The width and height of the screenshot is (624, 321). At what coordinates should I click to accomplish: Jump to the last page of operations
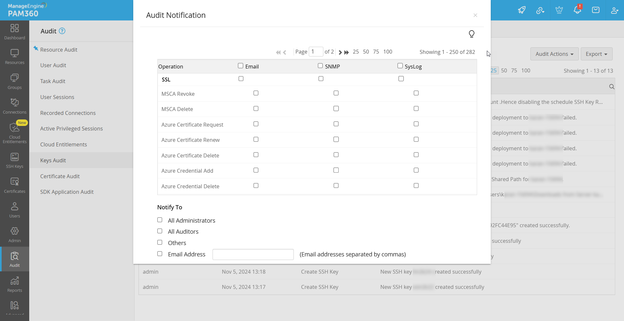pyautogui.click(x=346, y=52)
